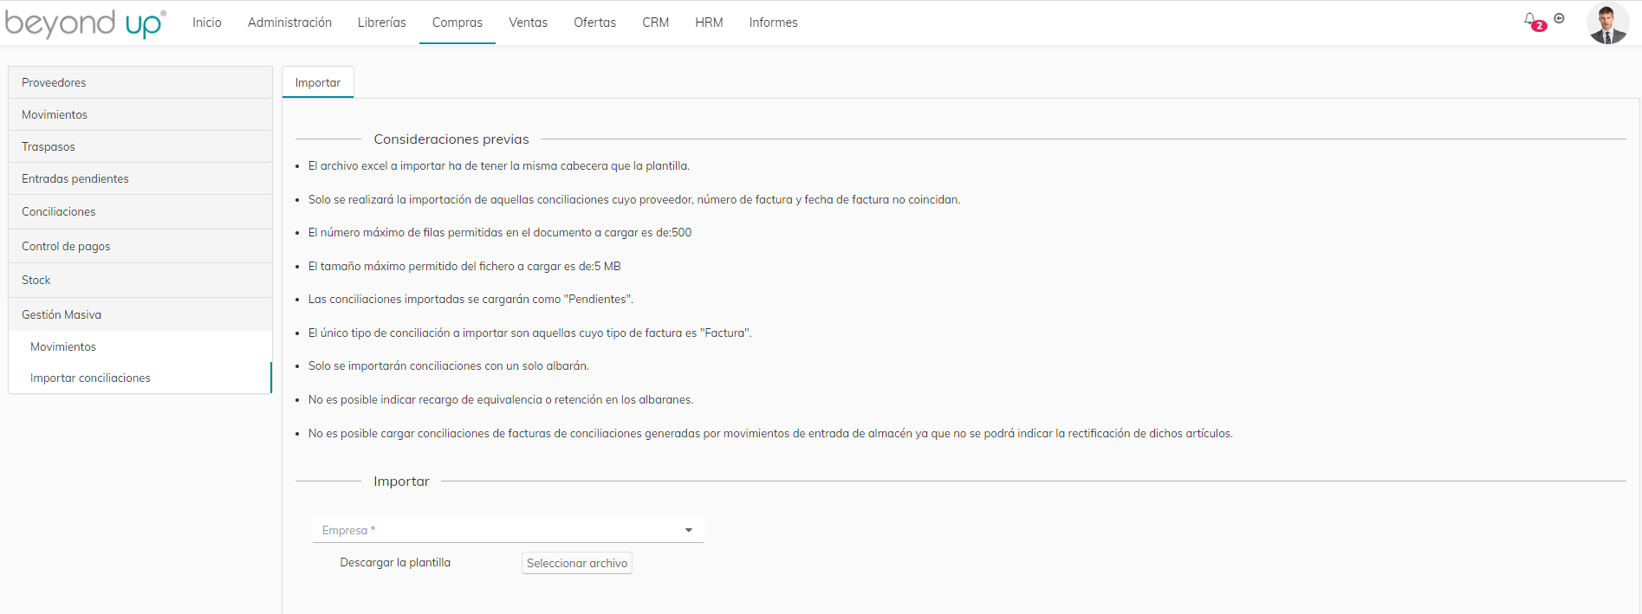This screenshot has width=1642, height=614.
Task: Open the Compras menu
Action: click(x=457, y=23)
